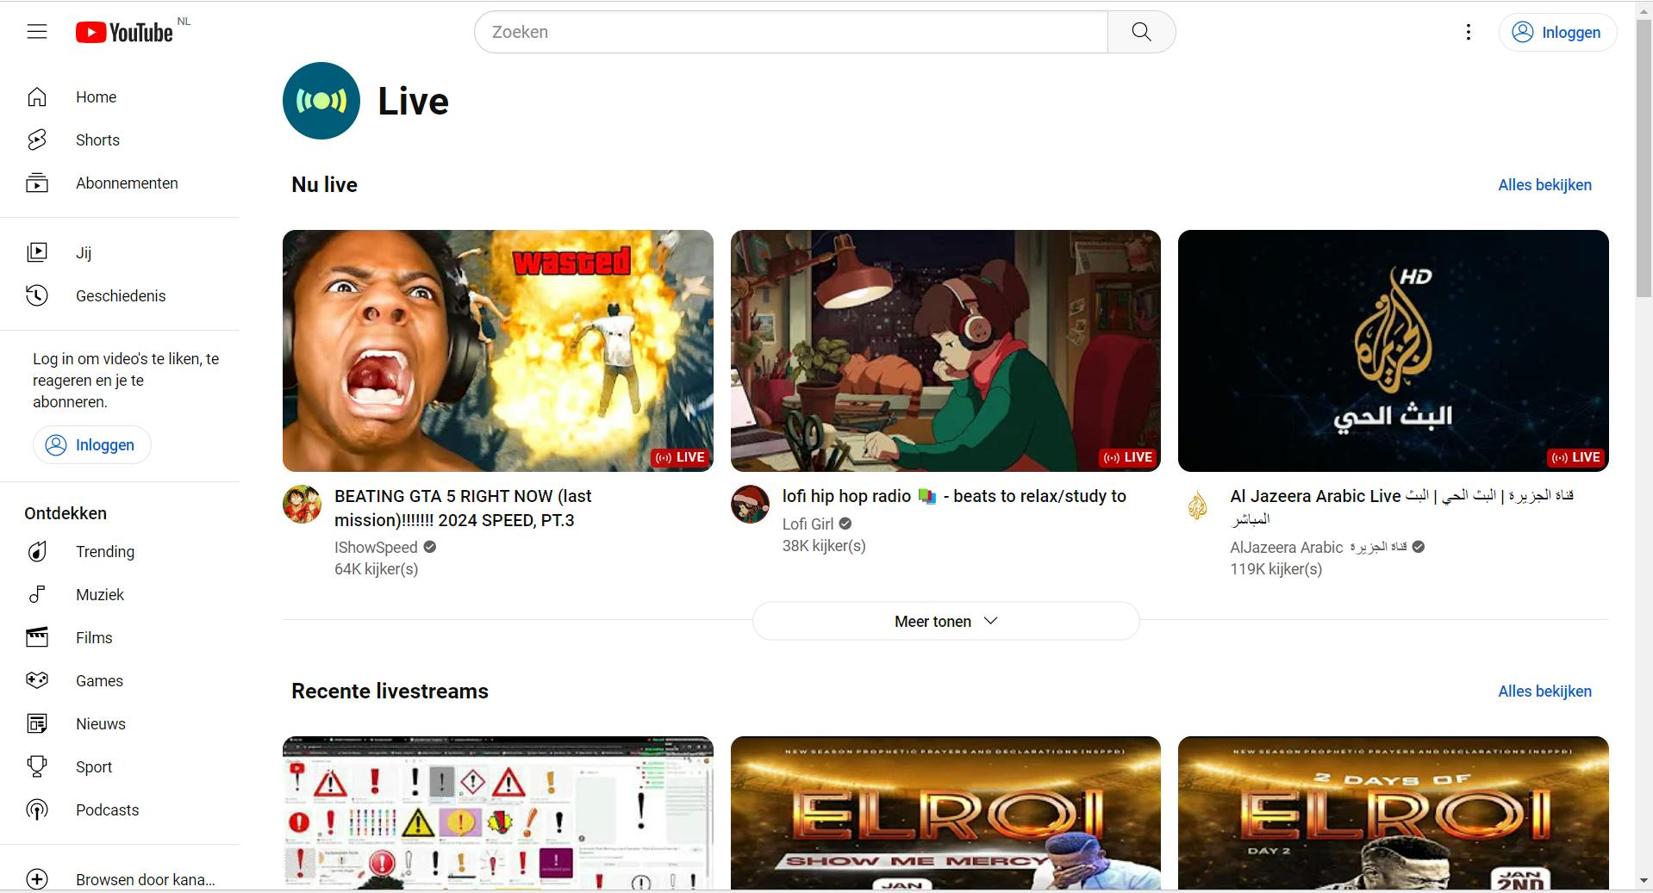This screenshot has width=1653, height=893.
Task: Go to Shorts in the sidebar
Action: click(120, 140)
